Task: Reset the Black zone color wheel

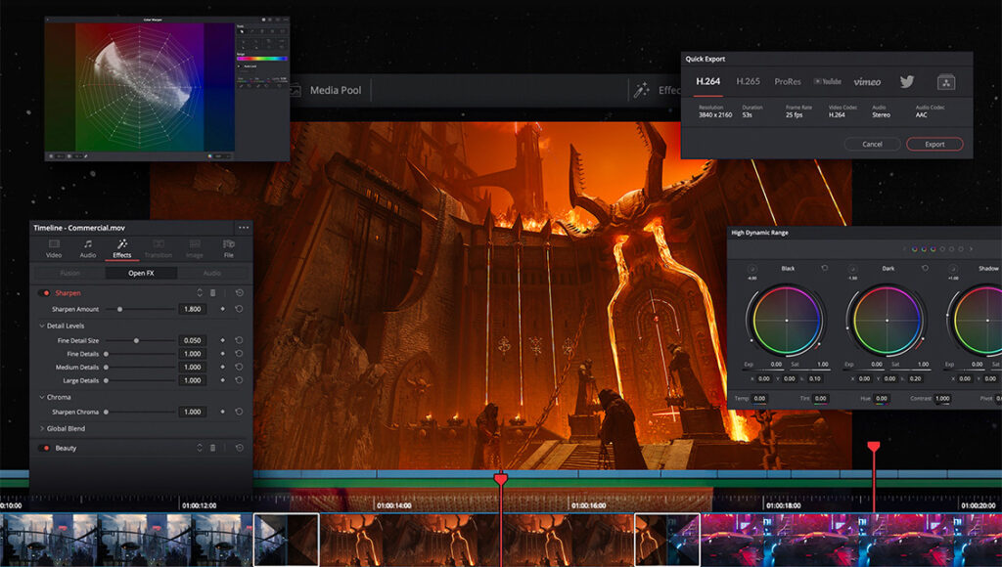Action: coord(824,268)
